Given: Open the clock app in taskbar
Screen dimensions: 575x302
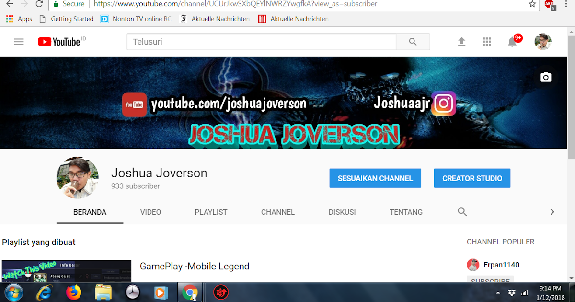Looking at the screenshot, I should [132, 292].
